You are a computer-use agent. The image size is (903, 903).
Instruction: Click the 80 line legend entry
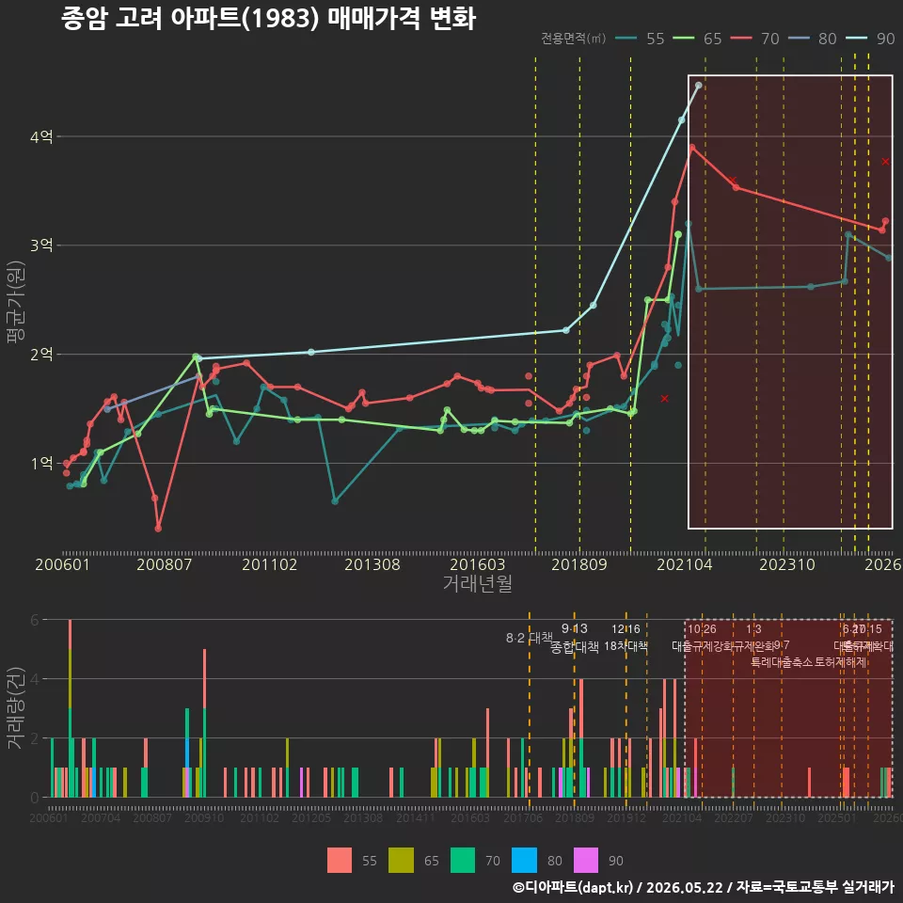pyautogui.click(x=813, y=39)
